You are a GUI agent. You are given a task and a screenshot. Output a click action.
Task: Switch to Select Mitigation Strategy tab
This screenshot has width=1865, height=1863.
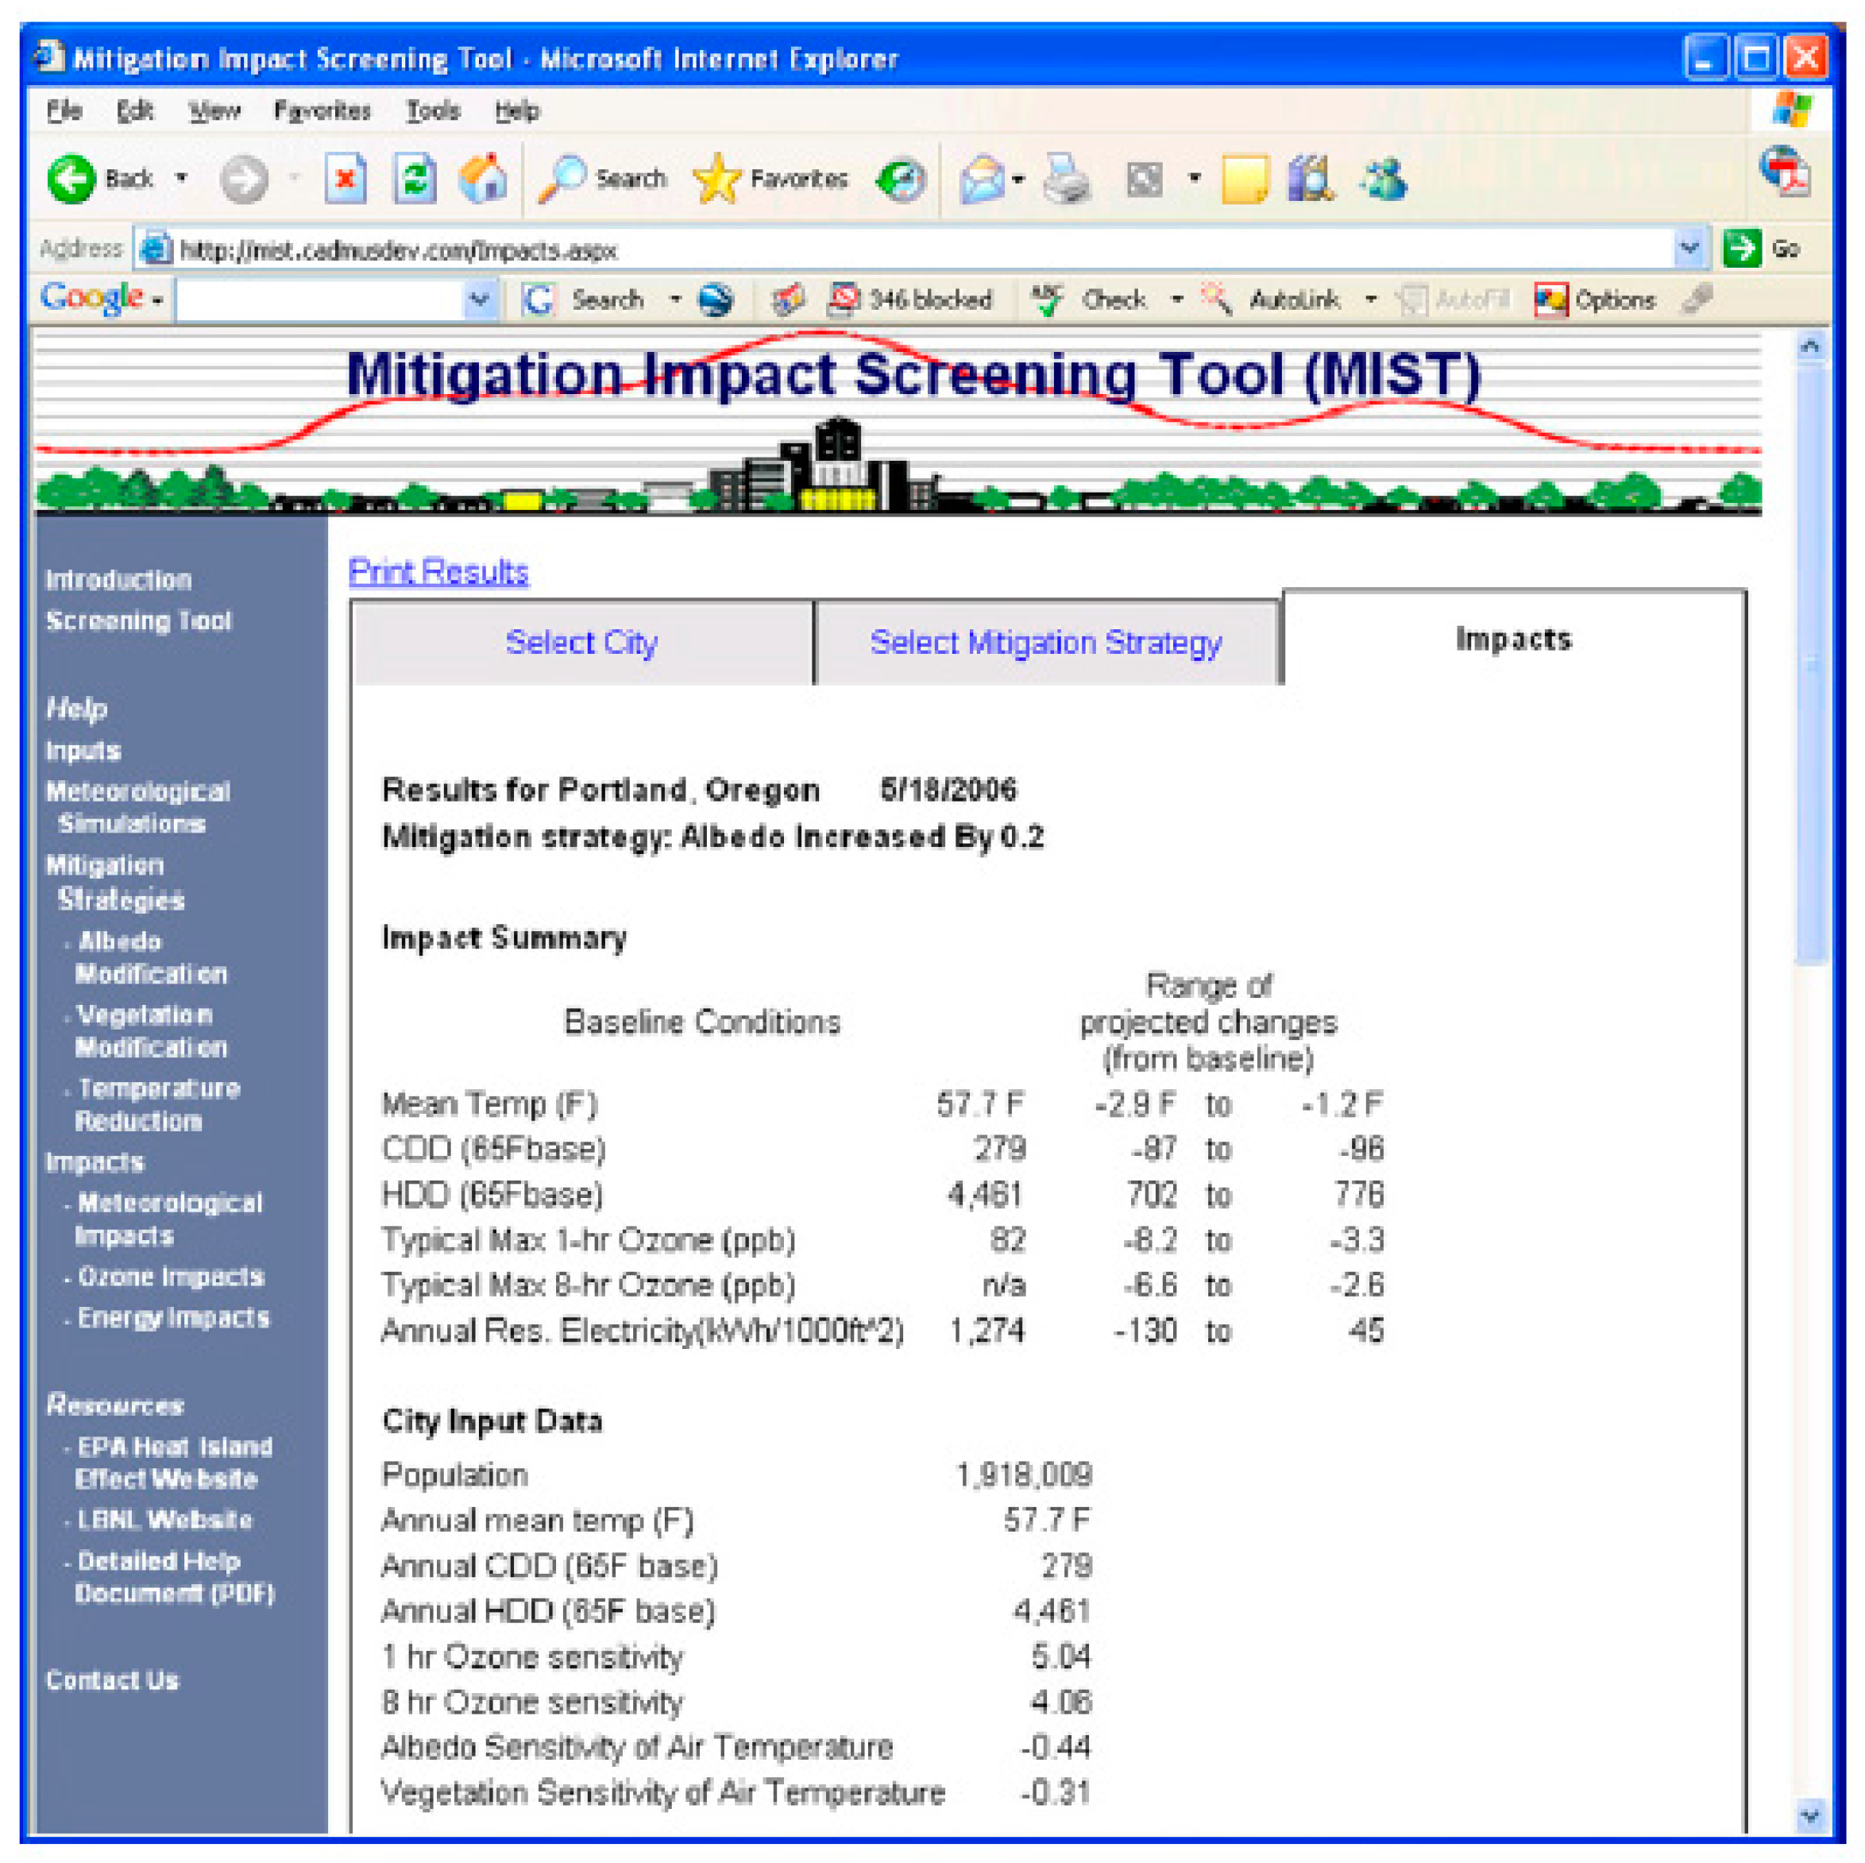tap(1045, 643)
